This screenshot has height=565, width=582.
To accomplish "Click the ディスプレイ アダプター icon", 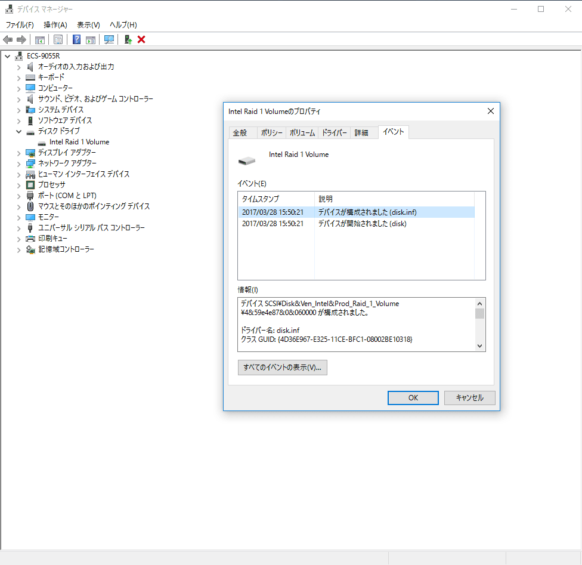I will pos(30,153).
